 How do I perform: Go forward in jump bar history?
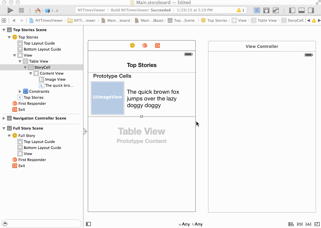pos(22,20)
